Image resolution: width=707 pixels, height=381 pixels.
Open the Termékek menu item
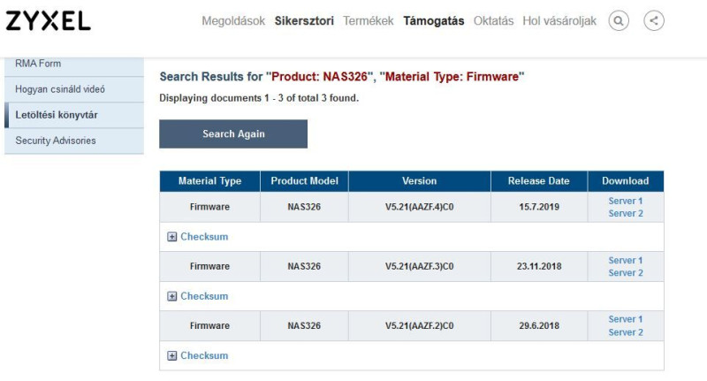tap(369, 21)
